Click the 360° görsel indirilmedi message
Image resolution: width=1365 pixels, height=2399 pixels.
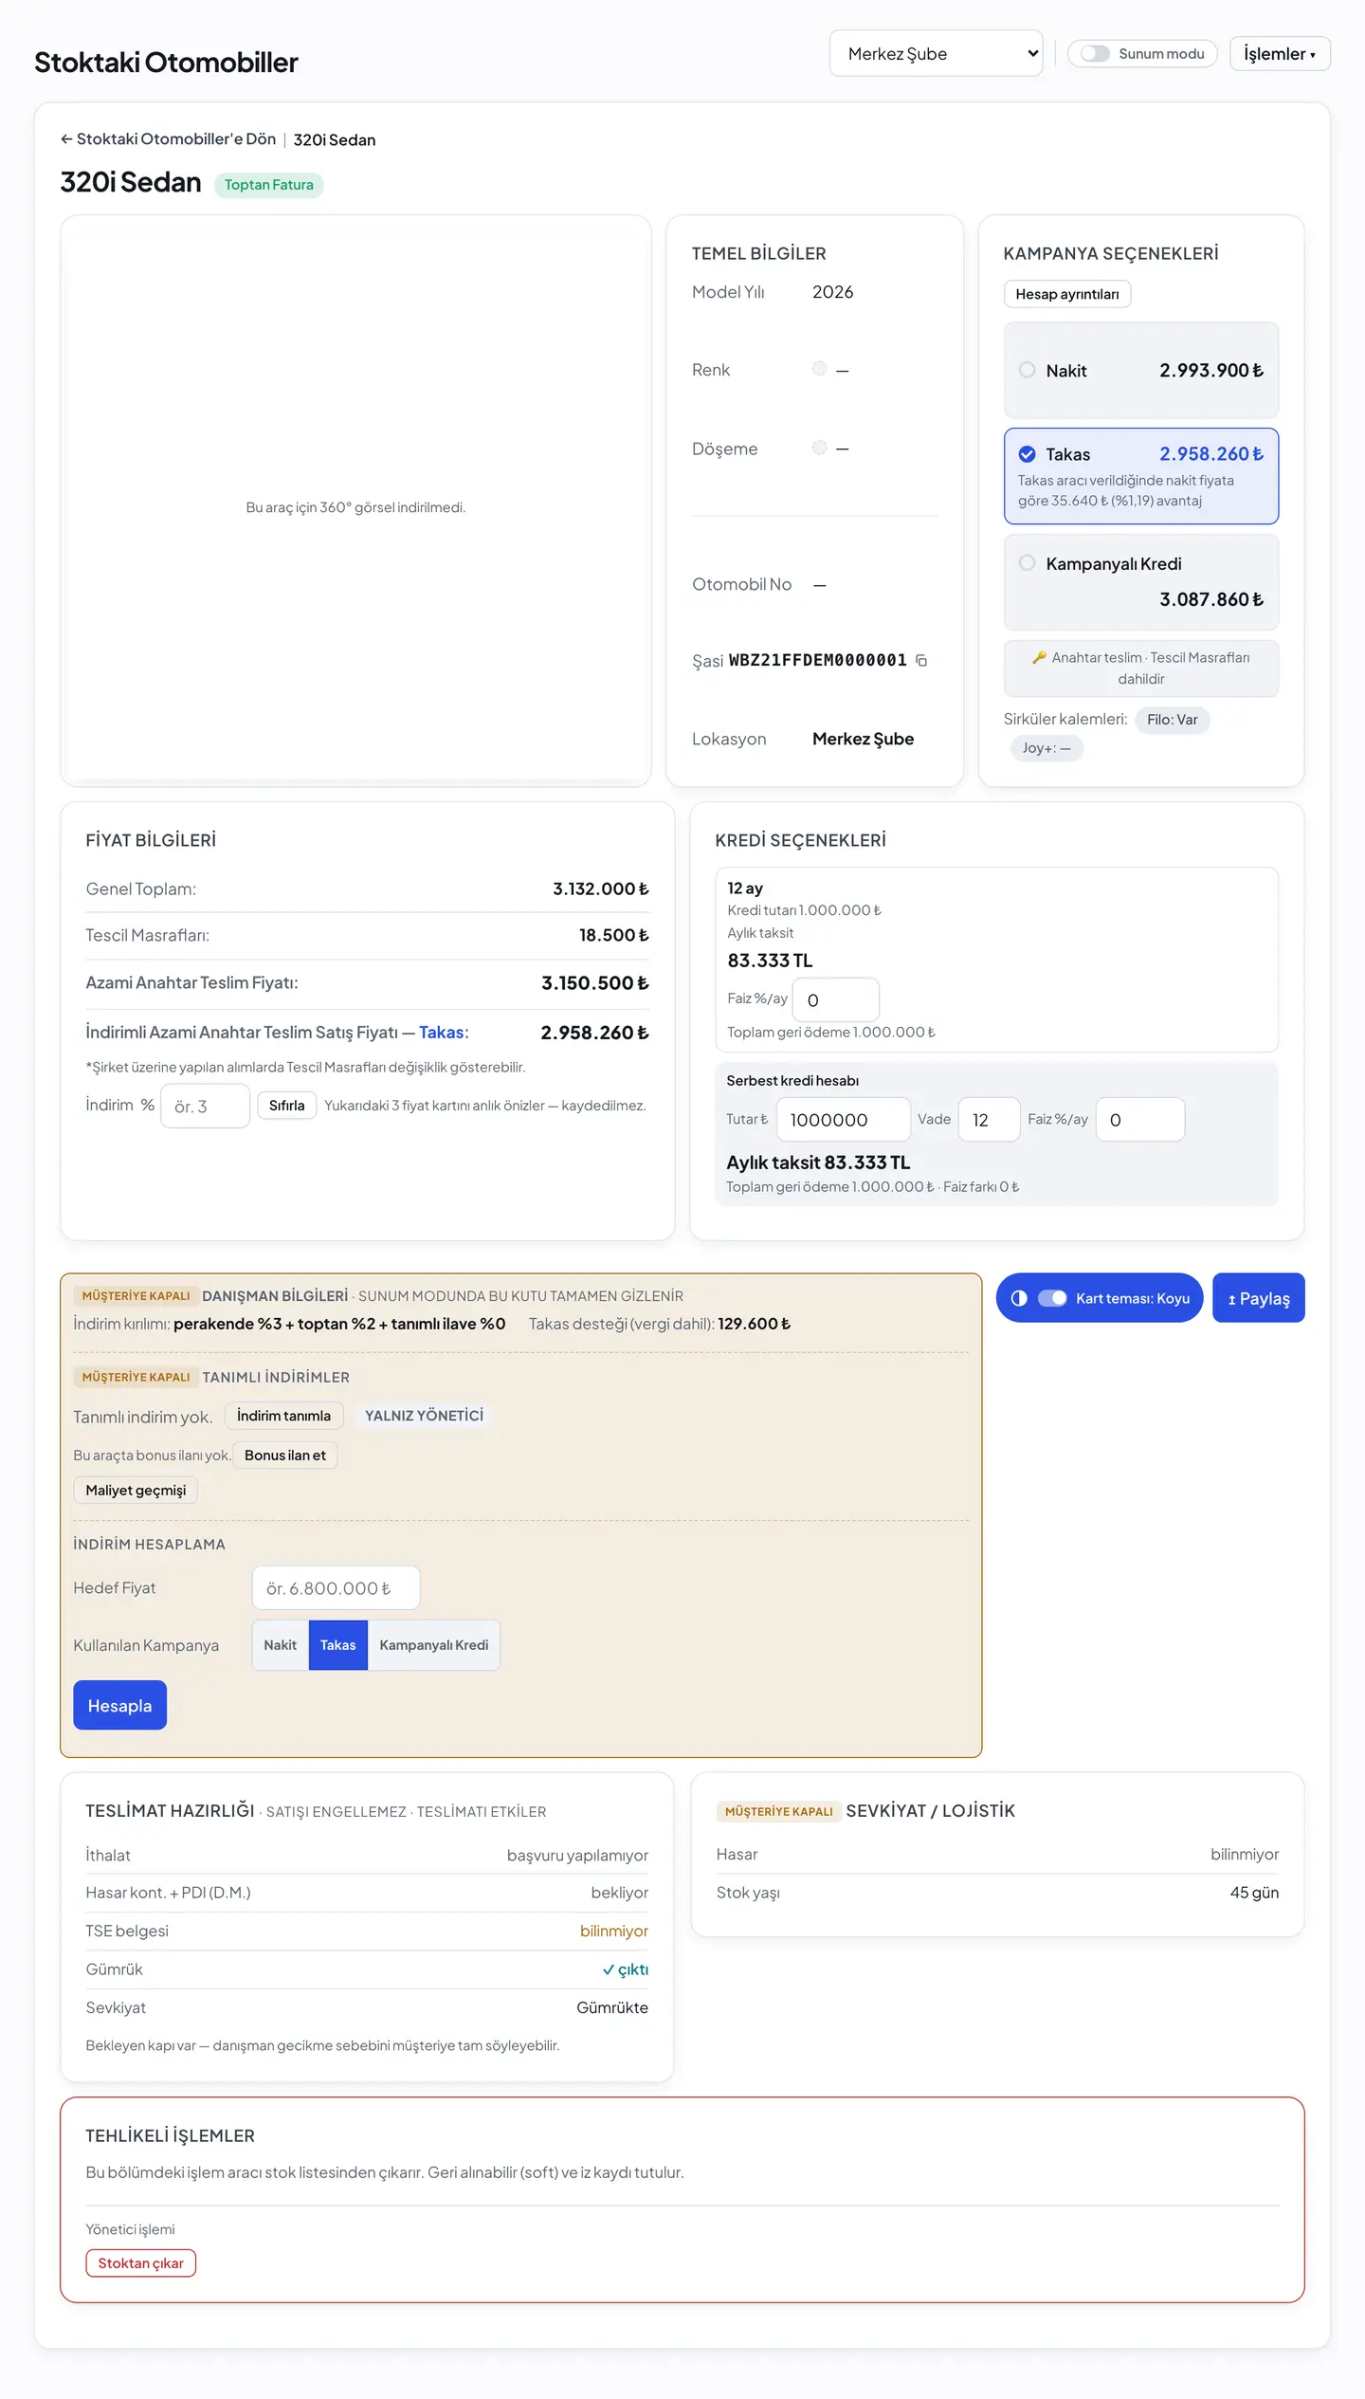tap(355, 507)
